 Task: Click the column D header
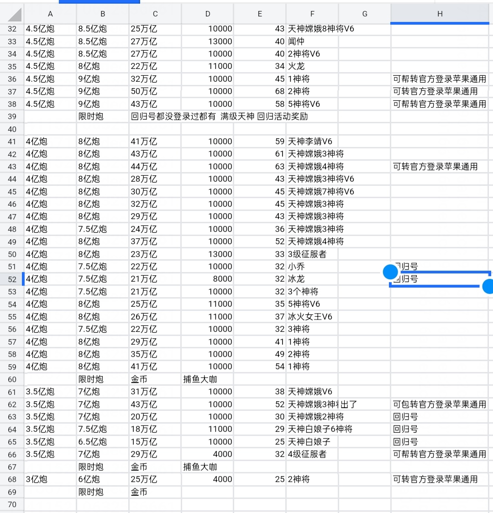[x=208, y=14]
